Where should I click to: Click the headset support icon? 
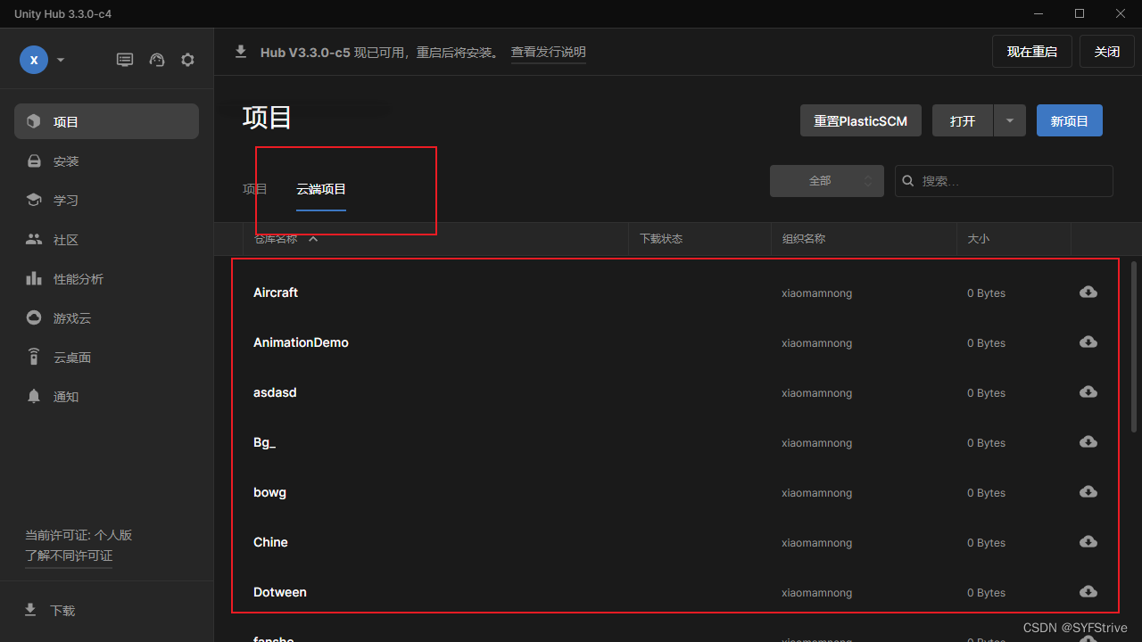point(157,60)
